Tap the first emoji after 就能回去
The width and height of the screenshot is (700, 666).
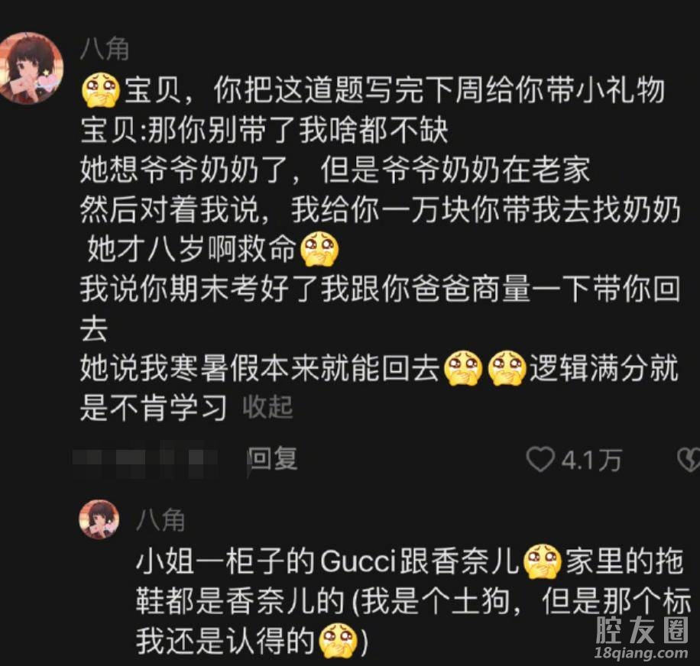[x=463, y=368]
